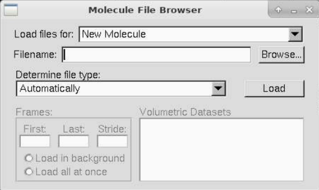Click the Determine file type label

click(x=58, y=75)
